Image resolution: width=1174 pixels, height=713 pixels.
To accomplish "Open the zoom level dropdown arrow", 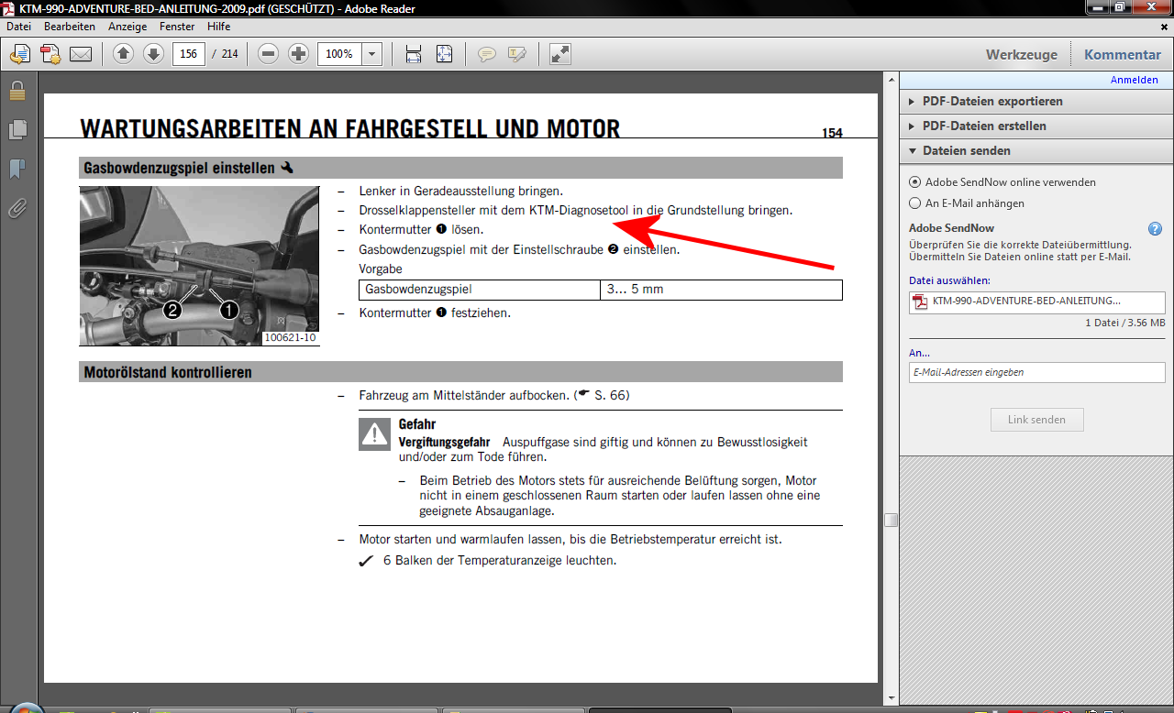I will pos(371,54).
